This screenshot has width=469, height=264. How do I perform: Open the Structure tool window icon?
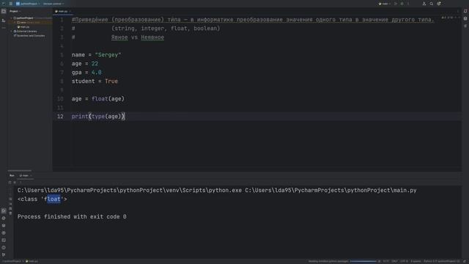pyautogui.click(x=4, y=21)
